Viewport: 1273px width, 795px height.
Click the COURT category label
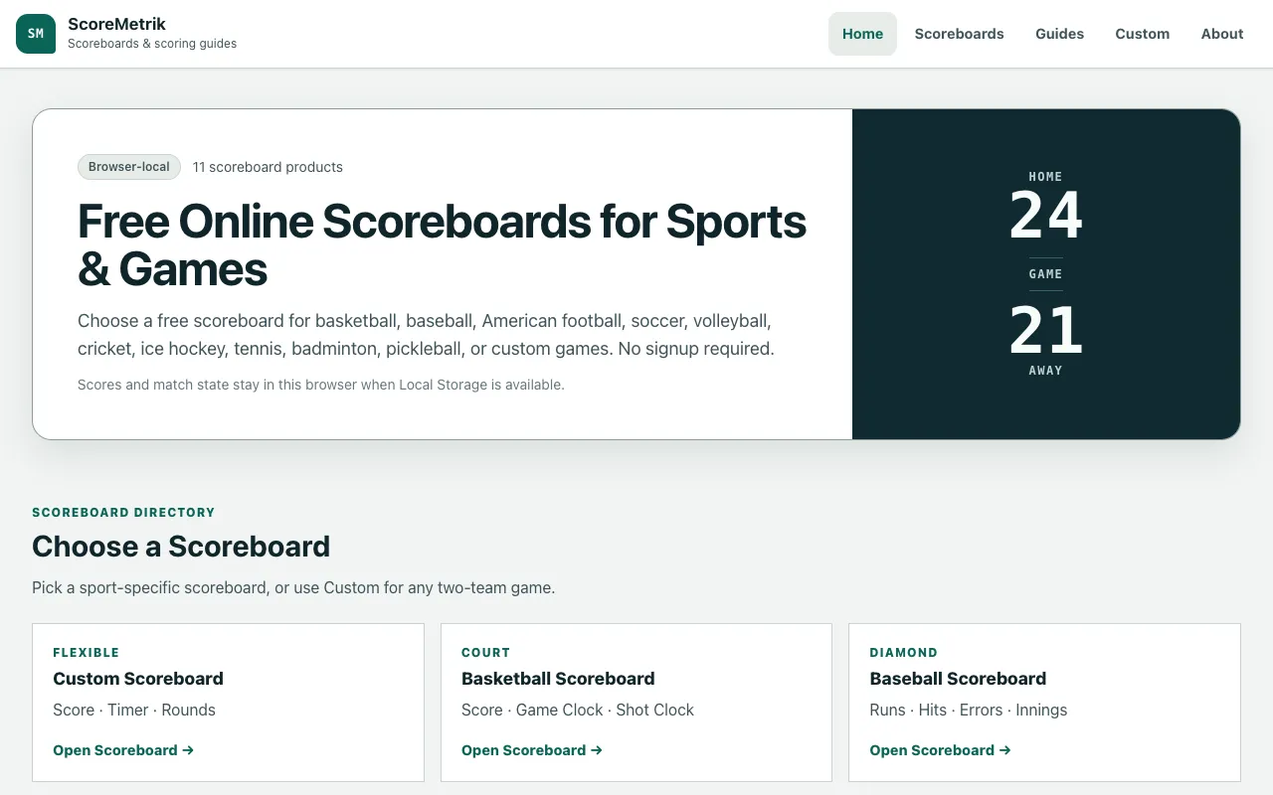[x=486, y=653]
